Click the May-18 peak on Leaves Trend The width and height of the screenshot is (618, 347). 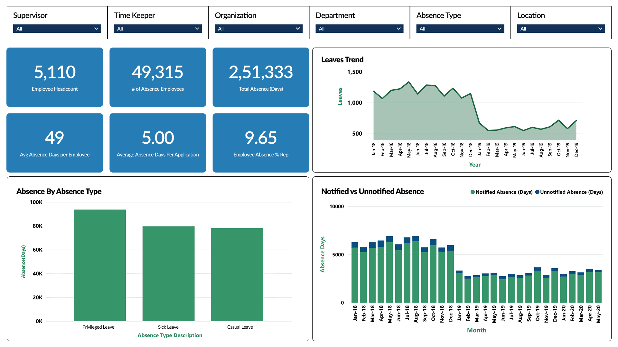pyautogui.click(x=409, y=82)
